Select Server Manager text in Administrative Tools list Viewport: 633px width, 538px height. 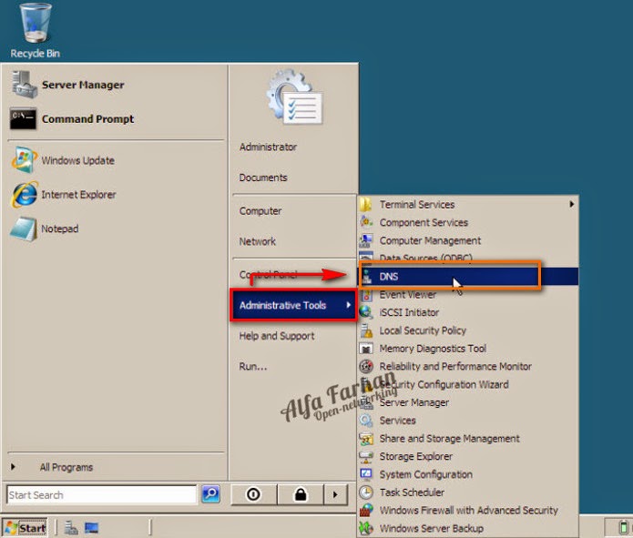pyautogui.click(x=414, y=402)
